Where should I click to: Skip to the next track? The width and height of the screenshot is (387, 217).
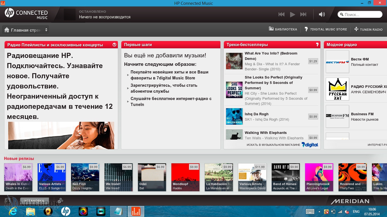(303, 14)
